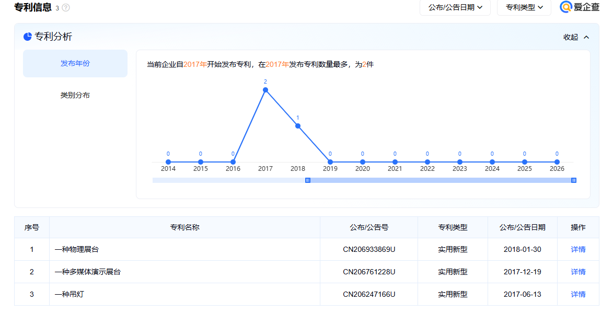
Task: Click the date 2017-12-19
Action: (x=522, y=272)
